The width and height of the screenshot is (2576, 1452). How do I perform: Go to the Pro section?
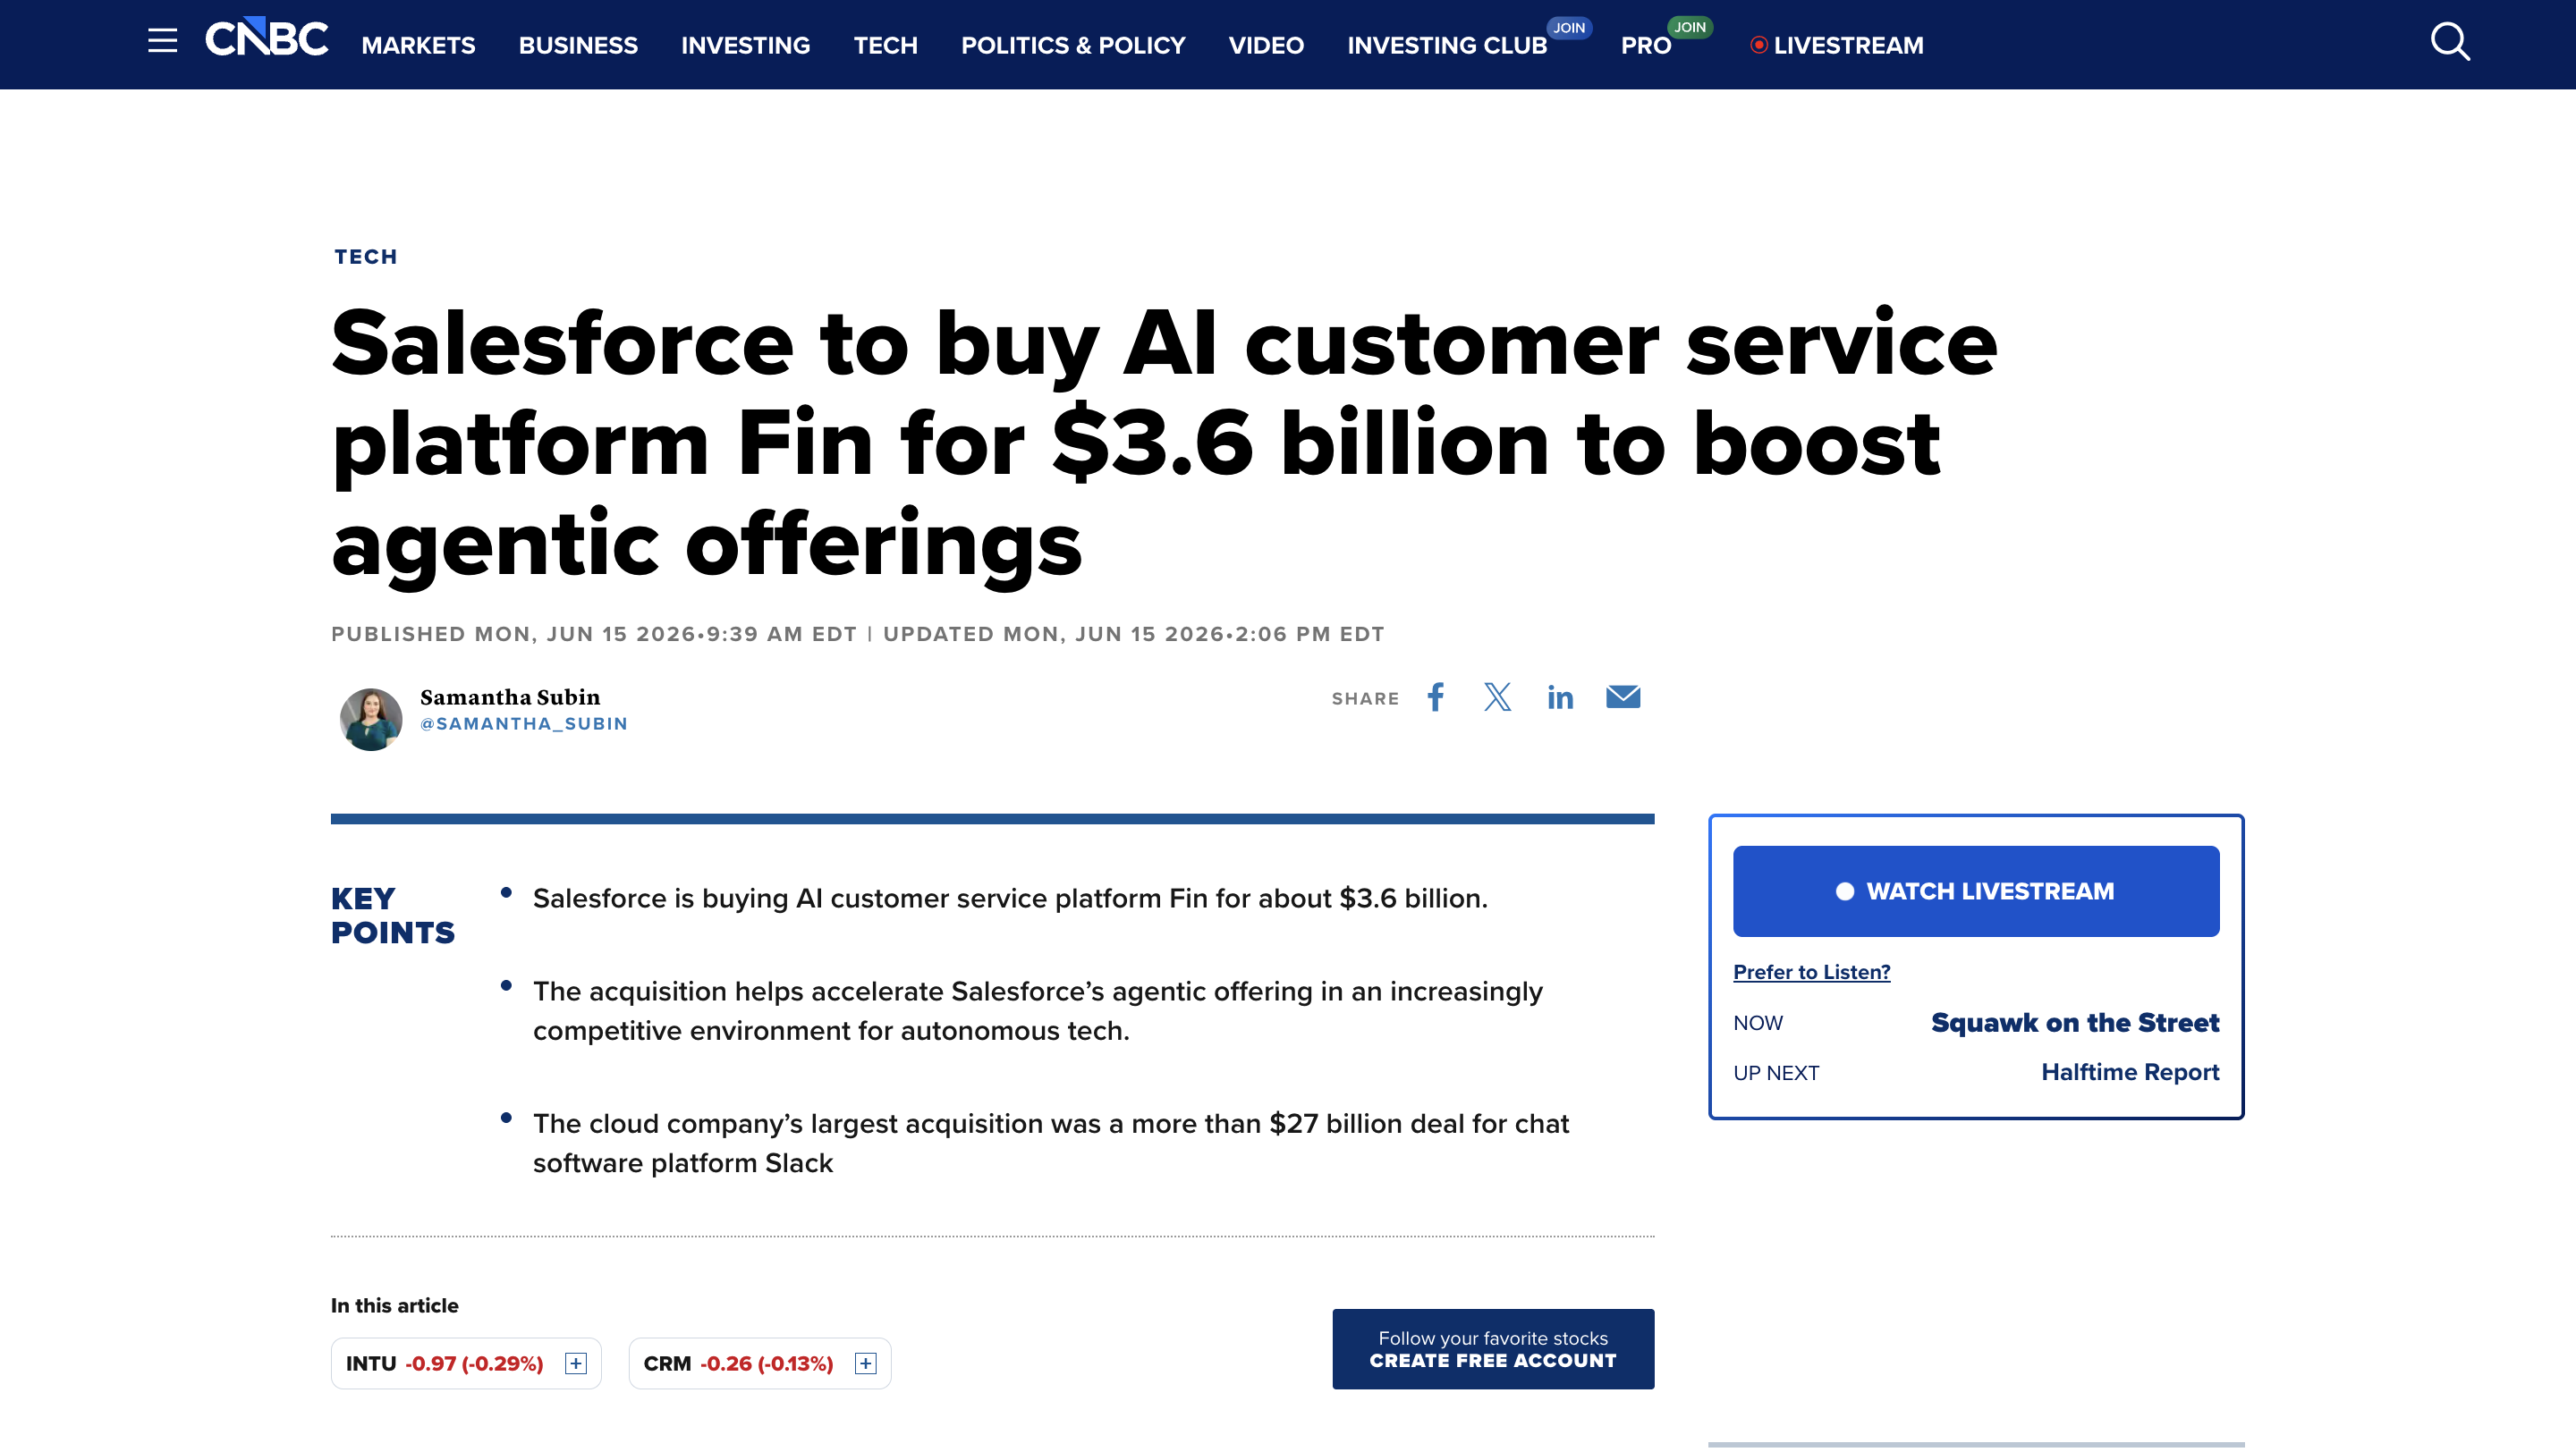pos(1646,45)
